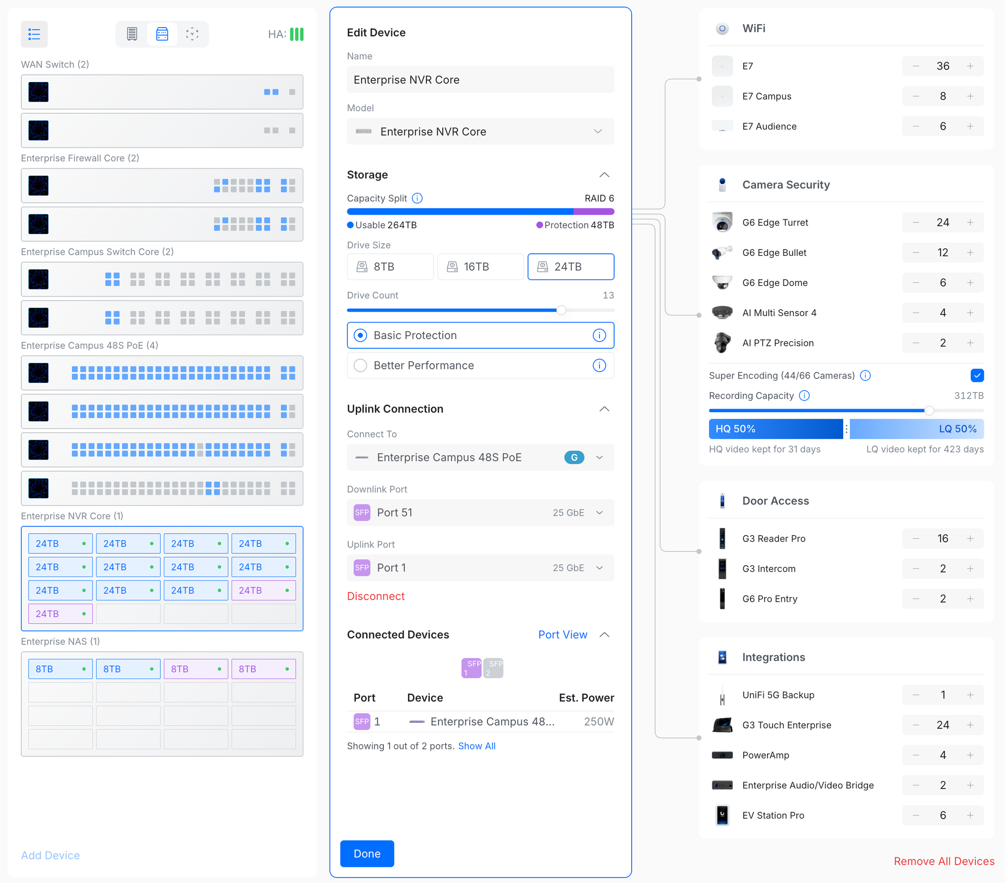
Task: Show Basic Protection info icon
Action: click(x=599, y=335)
